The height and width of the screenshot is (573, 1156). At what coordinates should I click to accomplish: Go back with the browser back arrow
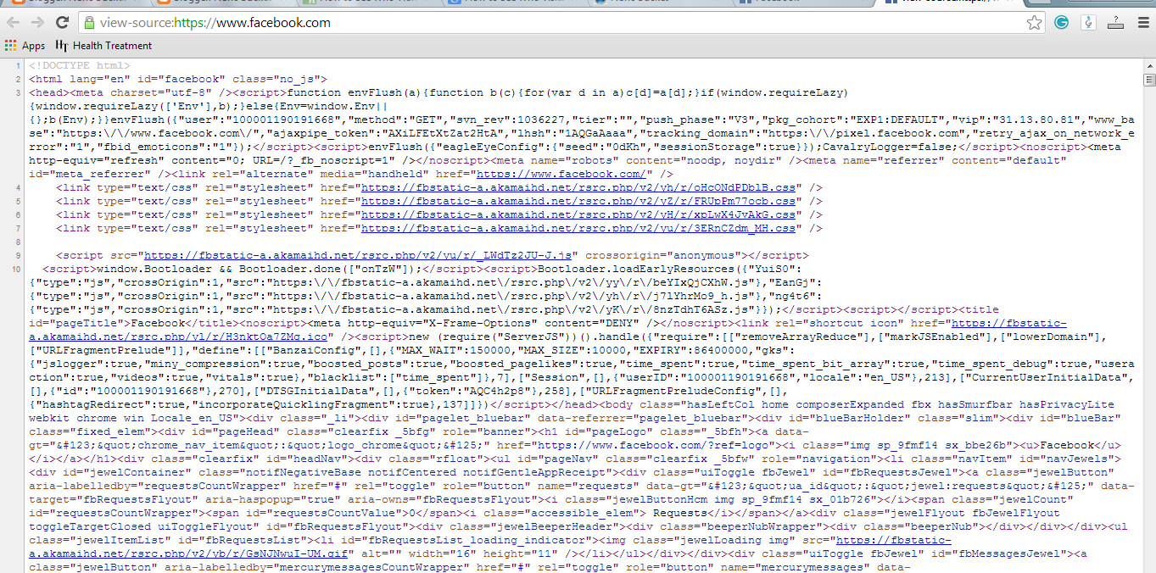[14, 23]
